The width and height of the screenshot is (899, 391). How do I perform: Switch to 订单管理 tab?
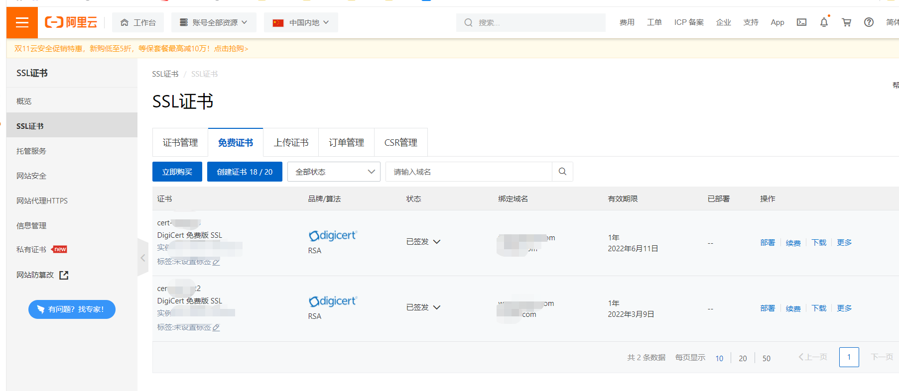(x=347, y=143)
